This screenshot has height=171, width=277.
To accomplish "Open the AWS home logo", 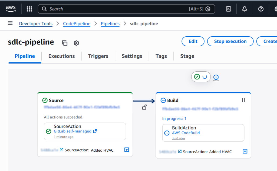I will [x=11, y=9].
